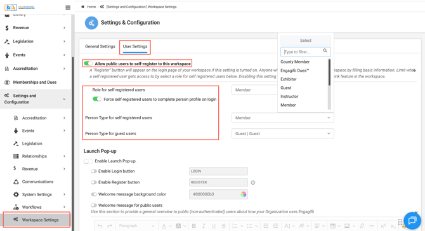Choose Guest from the role list
Image resolution: width=425 pixels, height=231 pixels.
pyautogui.click(x=285, y=88)
